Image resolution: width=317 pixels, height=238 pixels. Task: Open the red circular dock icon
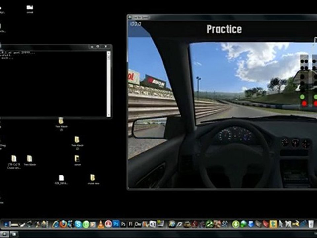click(x=108, y=224)
